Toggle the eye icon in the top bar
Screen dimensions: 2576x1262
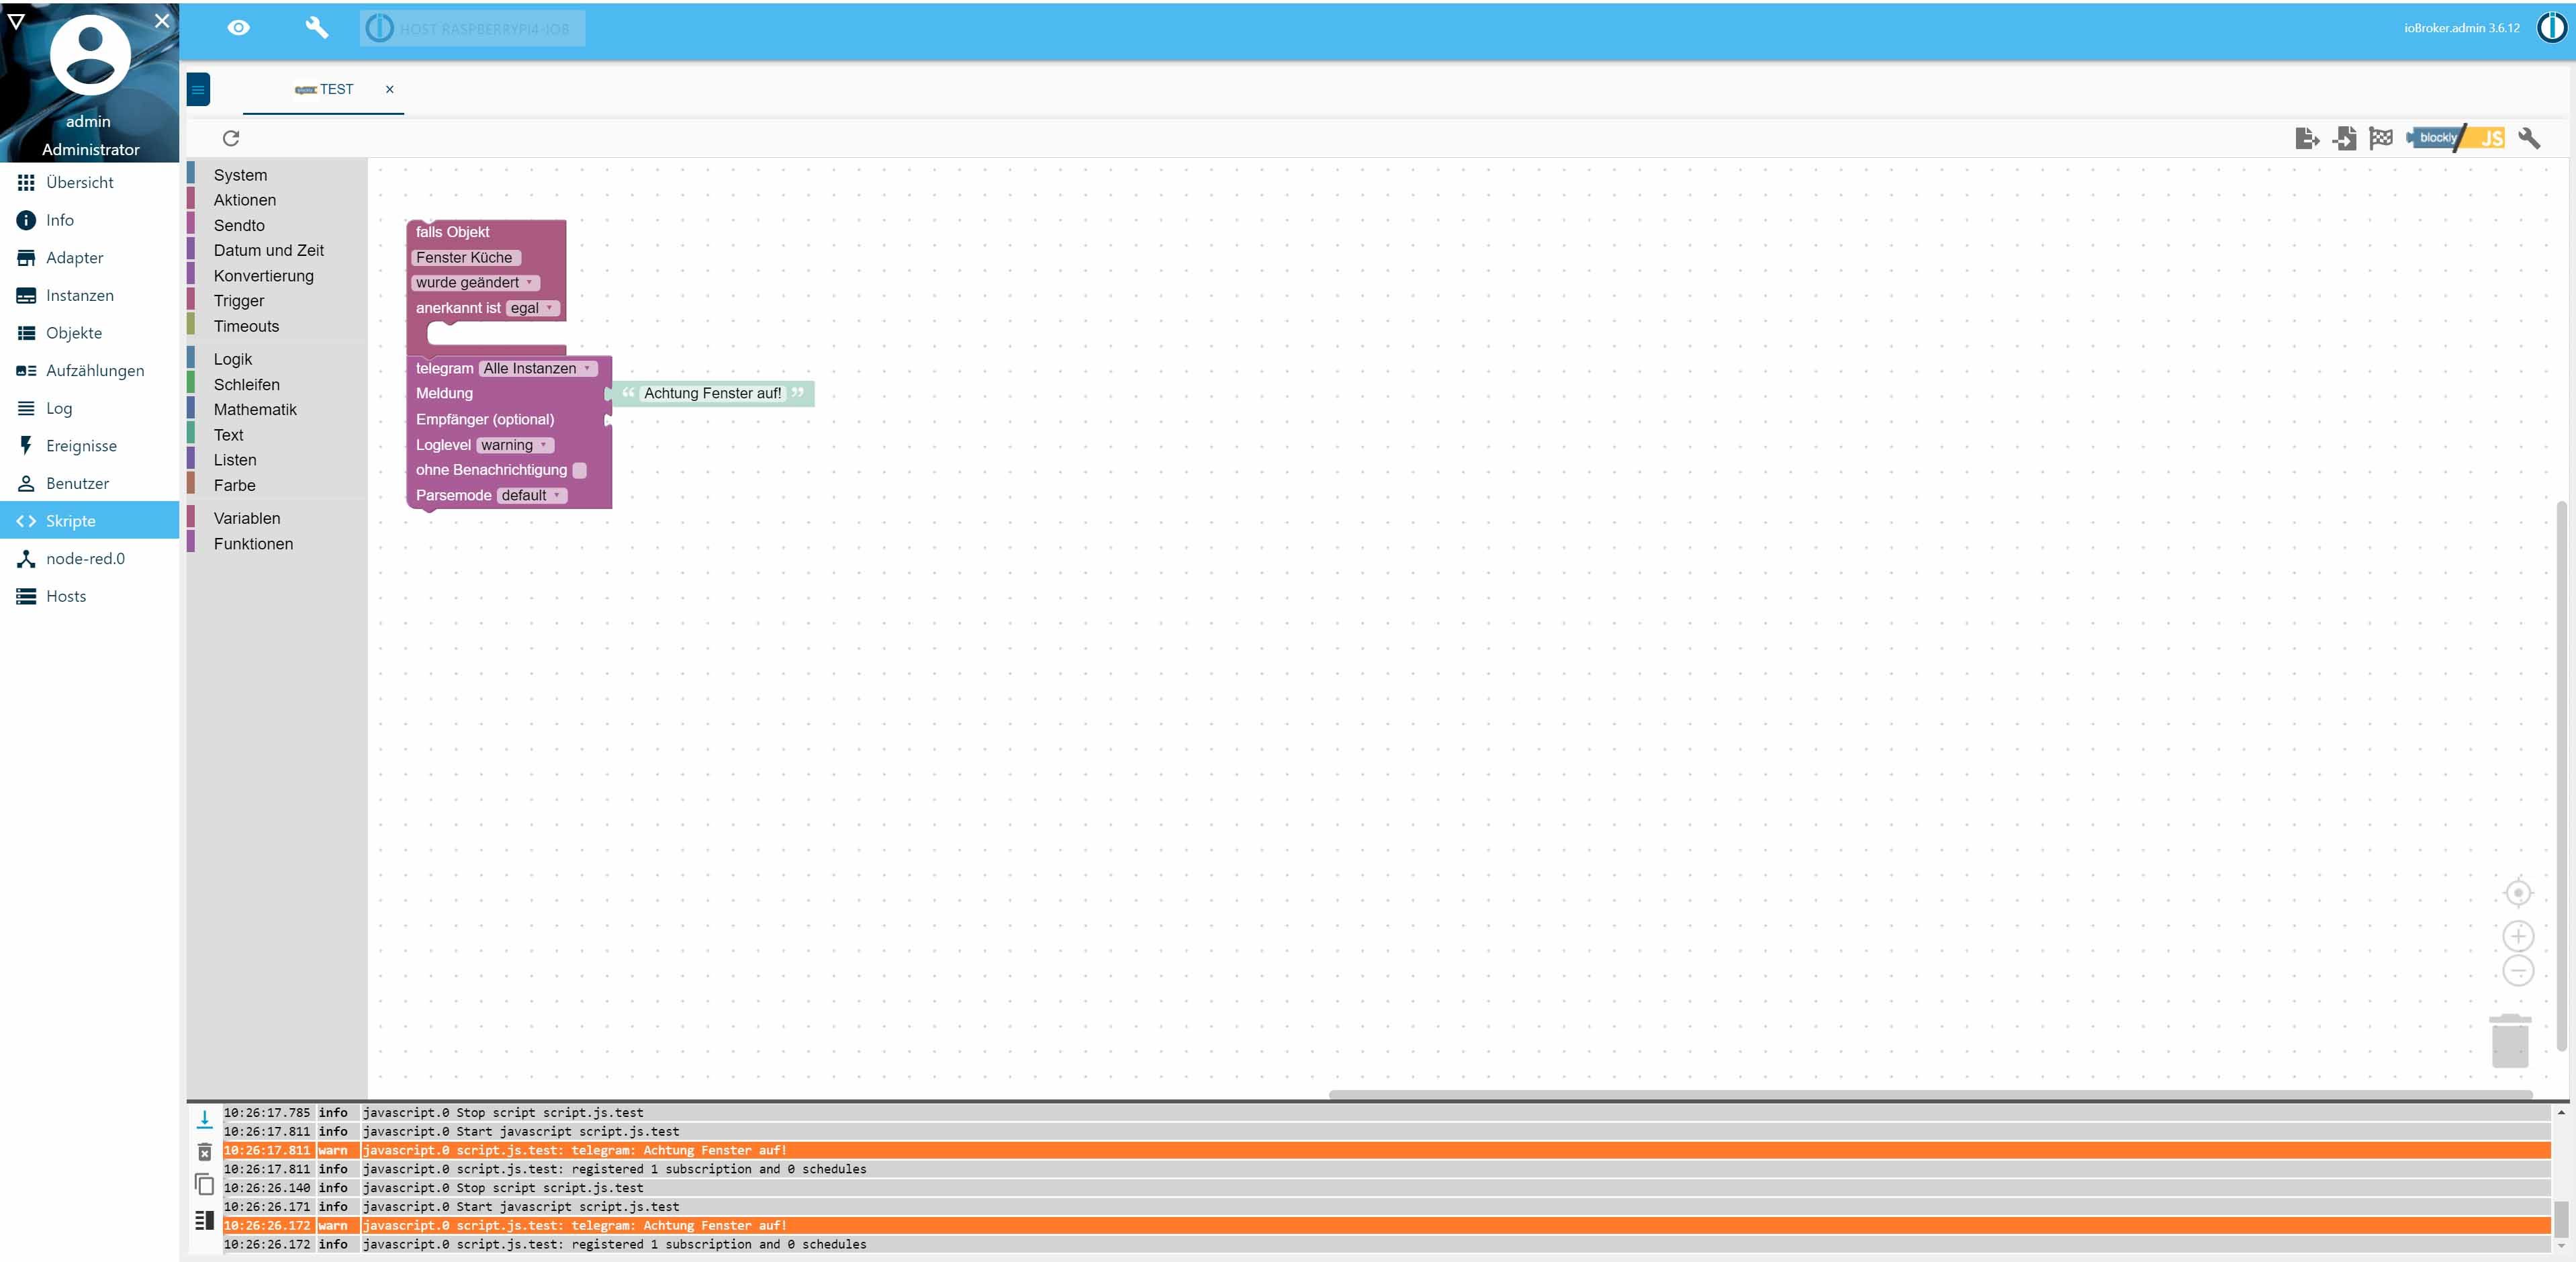[x=238, y=28]
